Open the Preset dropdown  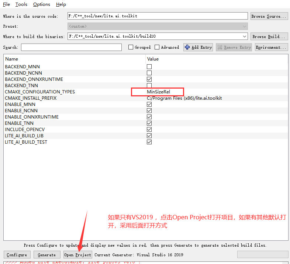tap(158, 26)
